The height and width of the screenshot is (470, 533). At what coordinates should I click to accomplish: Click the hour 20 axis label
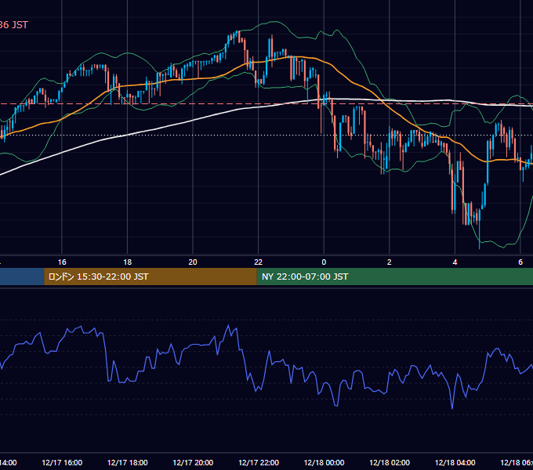click(x=193, y=262)
